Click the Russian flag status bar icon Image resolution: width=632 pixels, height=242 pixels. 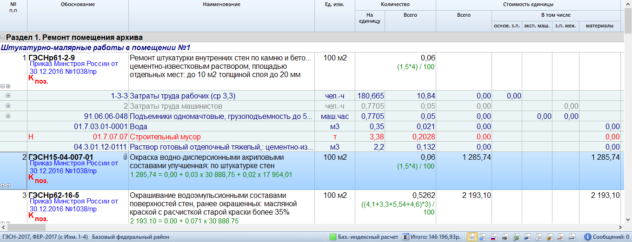tap(493, 237)
